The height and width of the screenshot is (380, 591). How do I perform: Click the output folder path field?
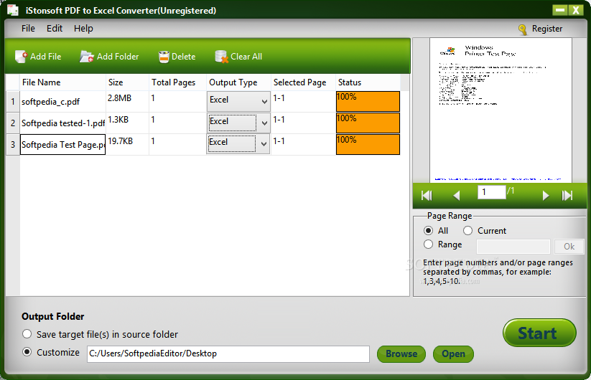(228, 354)
